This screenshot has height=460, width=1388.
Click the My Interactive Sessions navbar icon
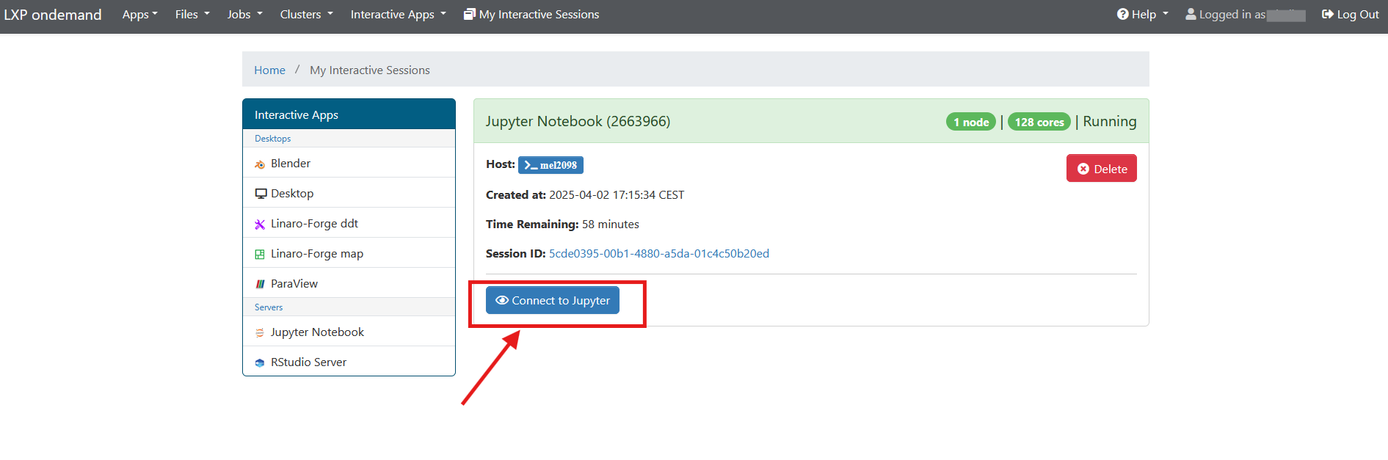470,15
